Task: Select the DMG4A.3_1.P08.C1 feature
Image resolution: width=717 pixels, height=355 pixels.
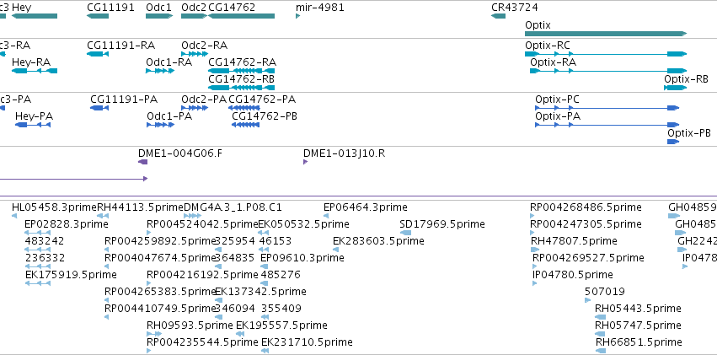Action: coord(192,216)
